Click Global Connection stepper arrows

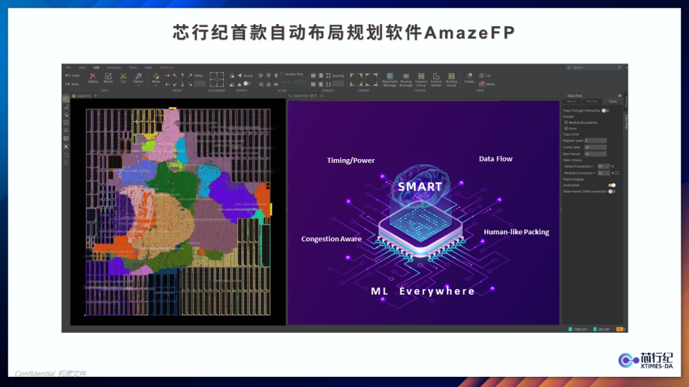608,167
